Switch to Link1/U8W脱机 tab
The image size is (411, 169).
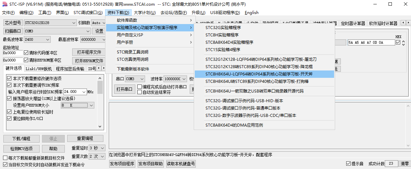coord(39,69)
